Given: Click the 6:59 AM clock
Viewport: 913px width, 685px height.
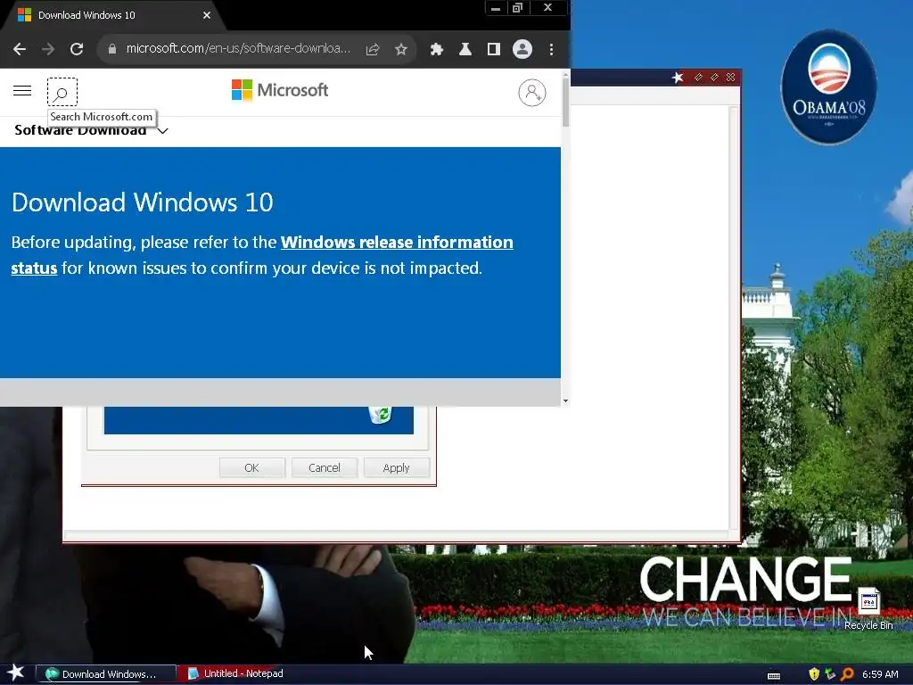Looking at the screenshot, I should coord(880,674).
